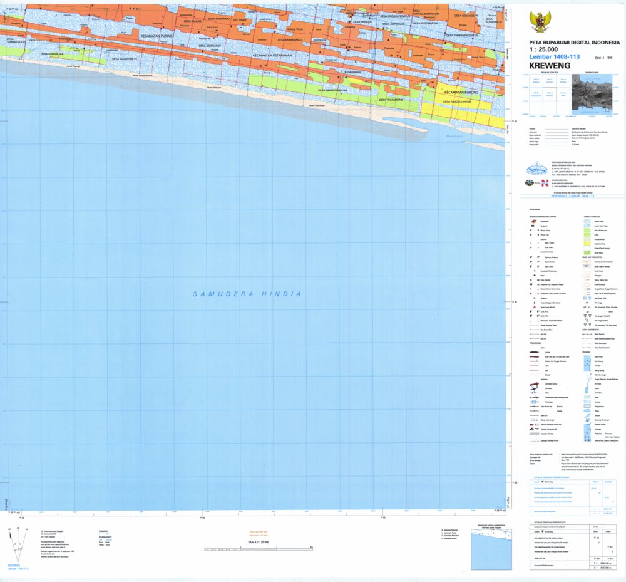Open the KREWENG LEMBAR 1408-113 blue link

click(573, 196)
